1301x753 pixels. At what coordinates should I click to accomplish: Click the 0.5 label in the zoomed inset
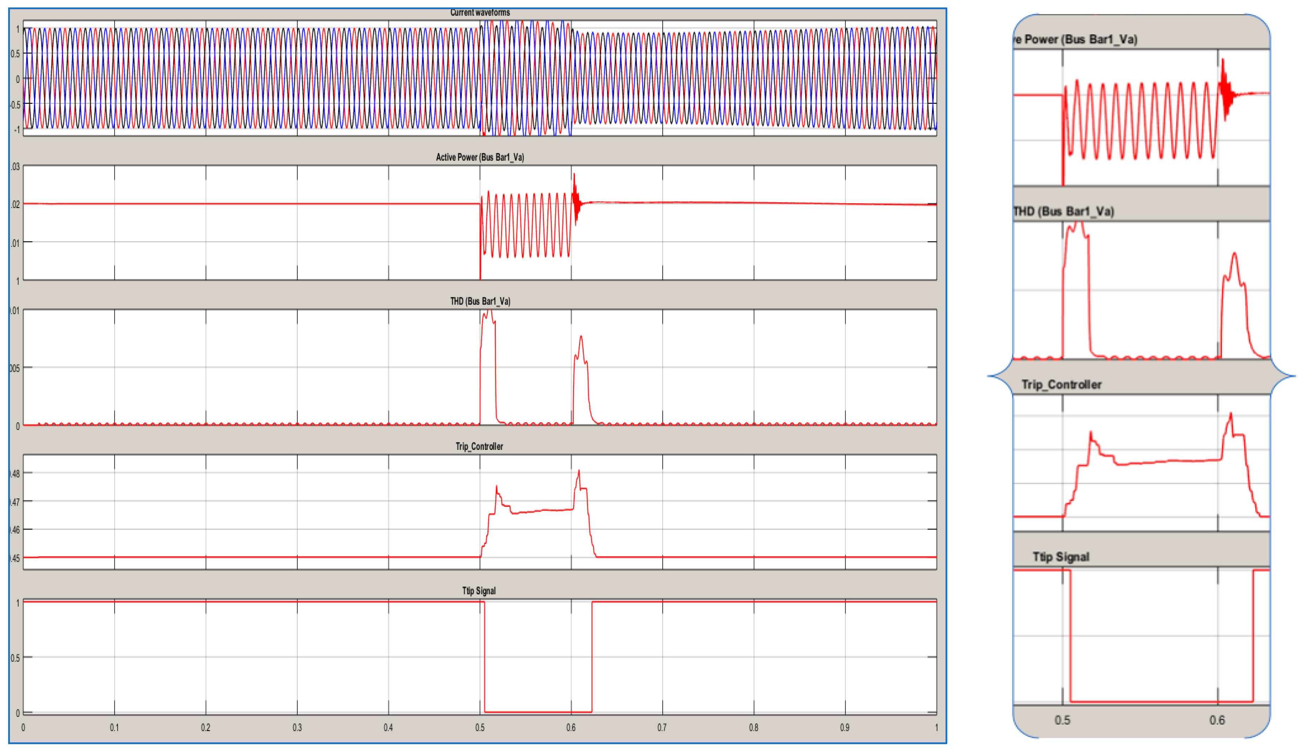pyautogui.click(x=1062, y=720)
